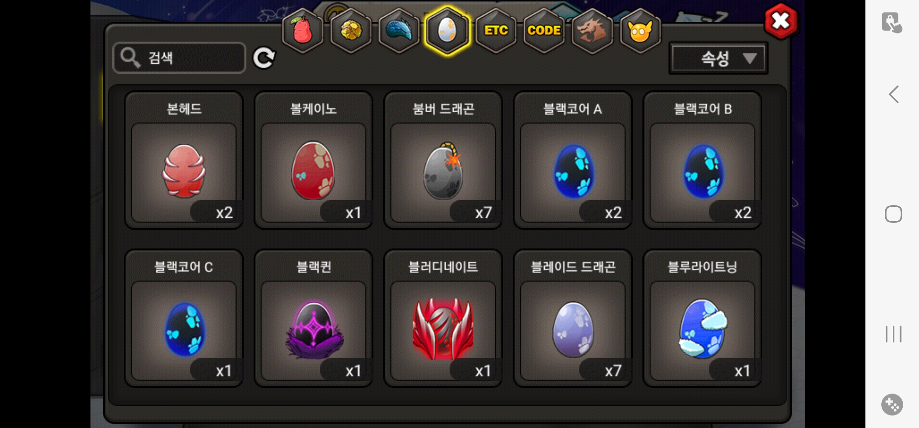Image resolution: width=919 pixels, height=428 pixels.
Task: Select the highlighted egg tab
Action: tap(447, 31)
